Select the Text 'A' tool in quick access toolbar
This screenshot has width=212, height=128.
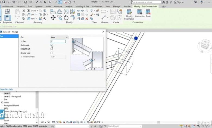click(45, 2)
